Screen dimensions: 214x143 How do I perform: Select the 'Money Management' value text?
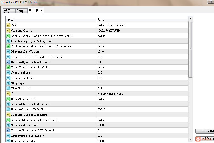[110, 94]
